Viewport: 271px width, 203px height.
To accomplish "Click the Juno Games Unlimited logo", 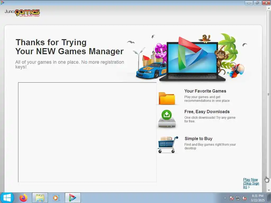I will tap(22, 13).
